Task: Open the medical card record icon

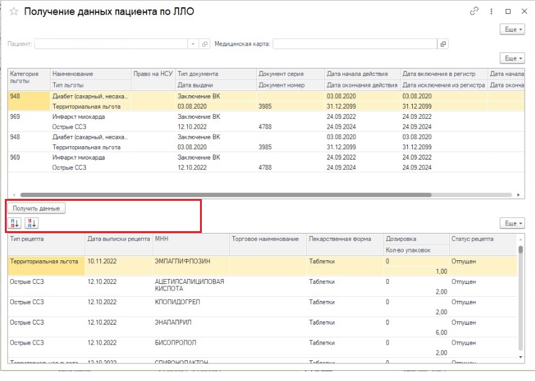Action: [443, 44]
